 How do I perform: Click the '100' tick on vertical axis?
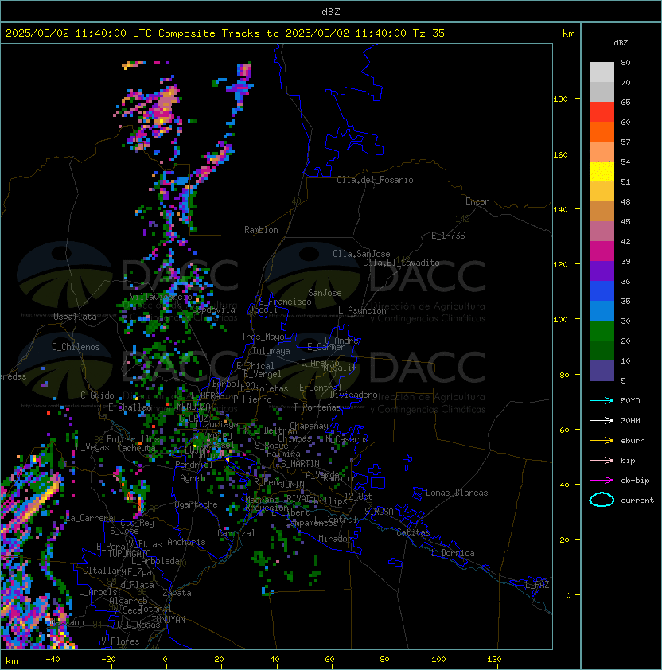pos(560,320)
